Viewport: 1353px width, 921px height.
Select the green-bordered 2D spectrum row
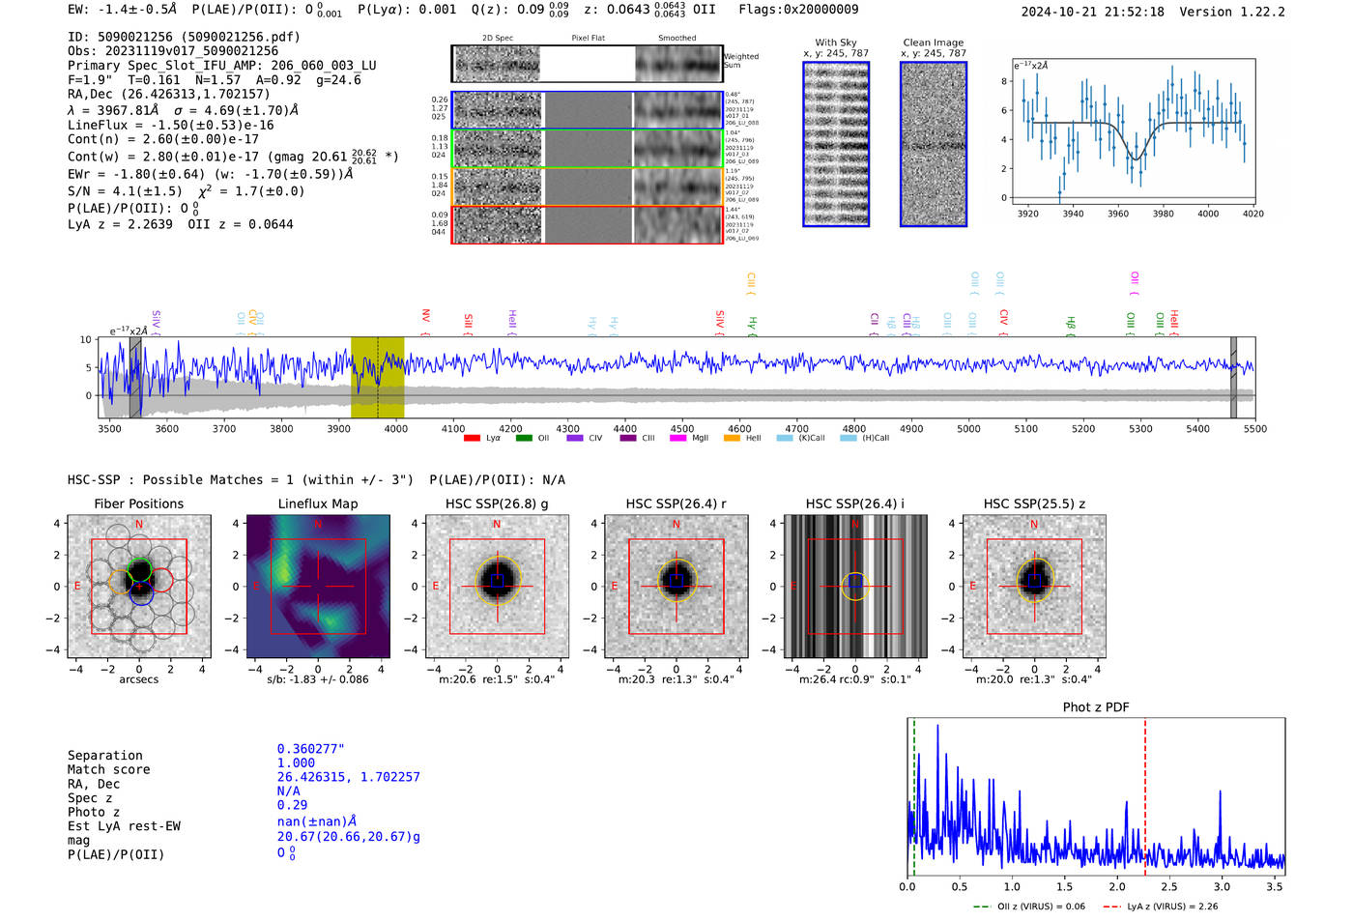pos(588,149)
